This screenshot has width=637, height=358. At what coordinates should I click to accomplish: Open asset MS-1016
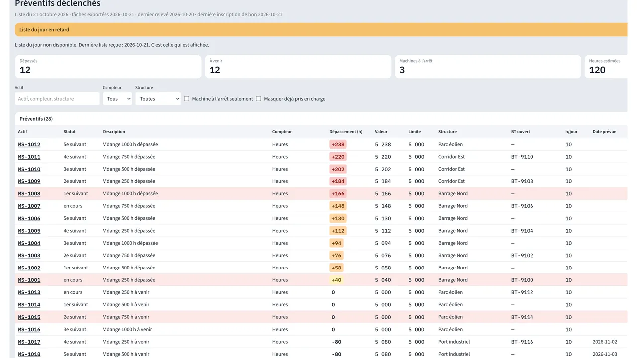[29, 330]
